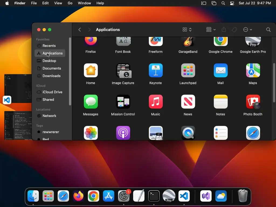
Task: Switch to the upper VS Code Stage Manager thumbnail
Action: pos(18,88)
